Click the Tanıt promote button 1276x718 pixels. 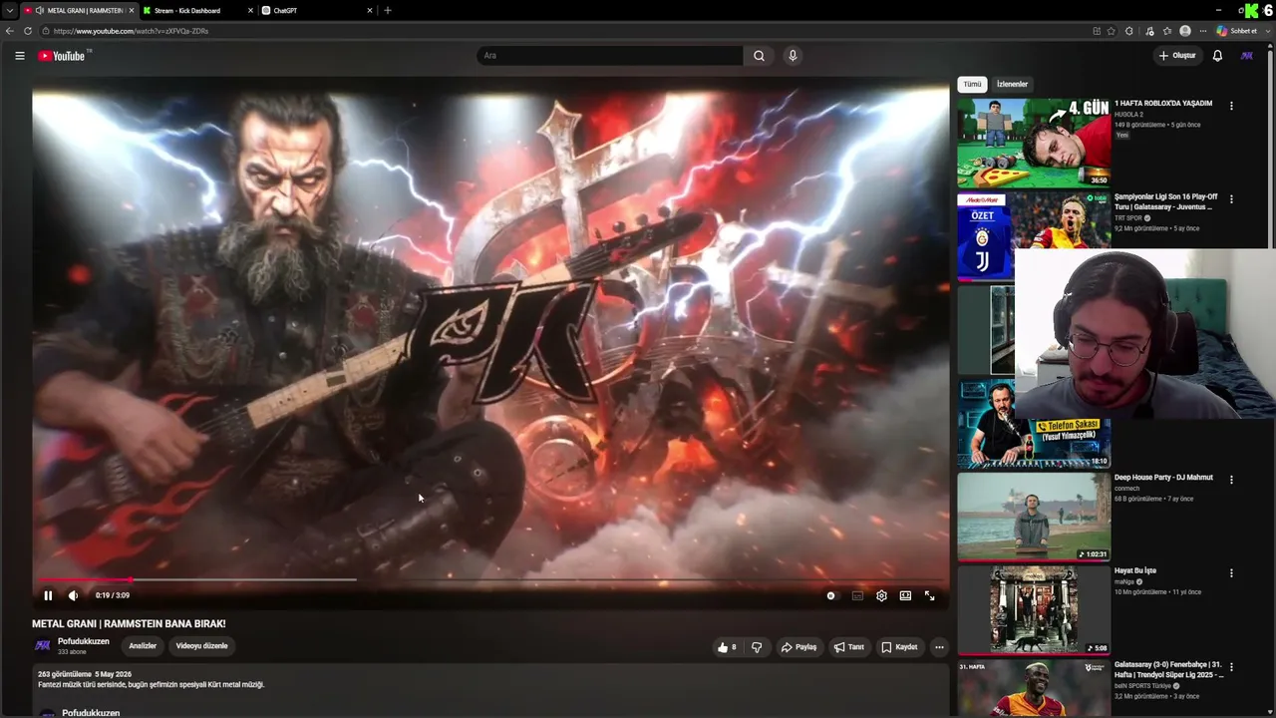[849, 647]
